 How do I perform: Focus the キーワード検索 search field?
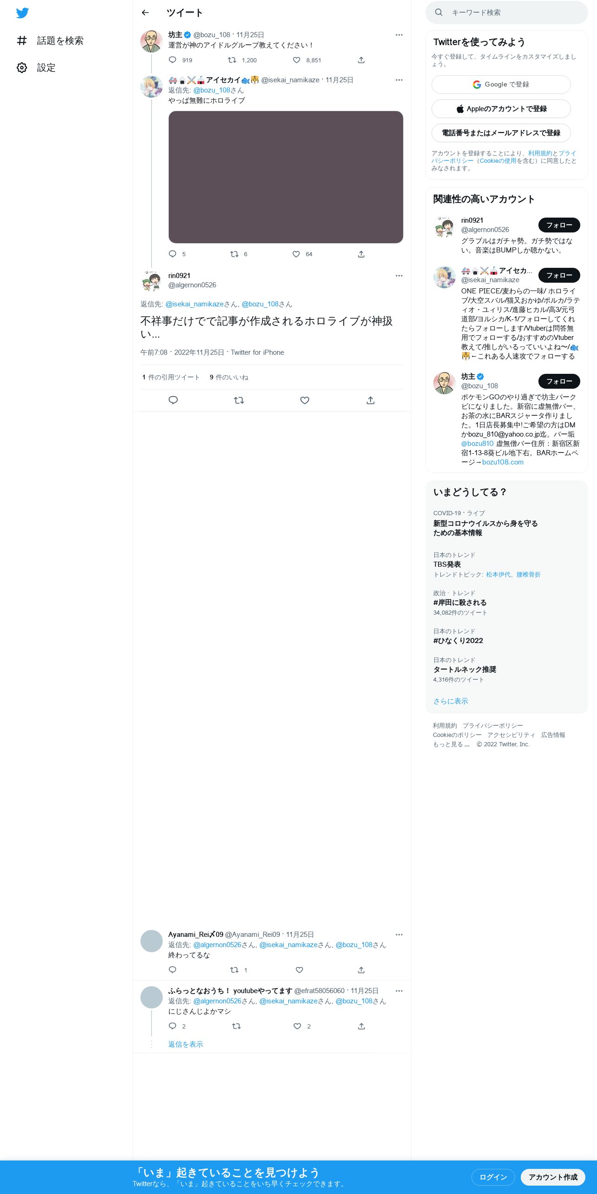click(507, 13)
